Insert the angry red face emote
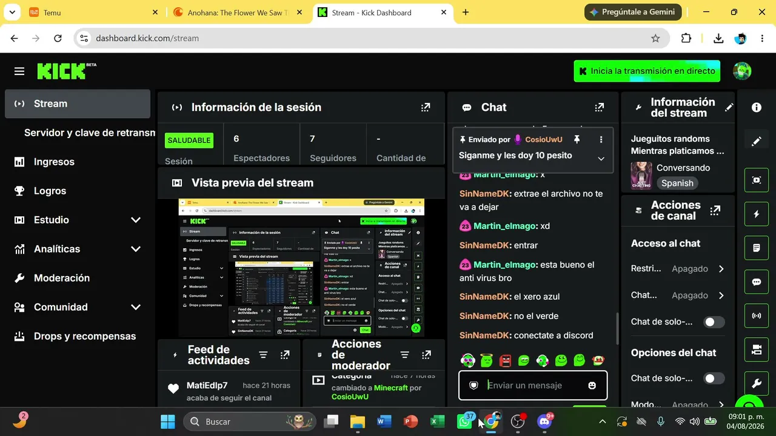 pos(505,361)
